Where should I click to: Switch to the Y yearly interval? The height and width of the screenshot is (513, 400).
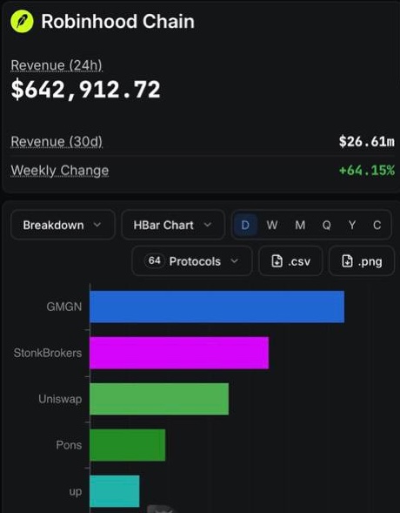point(352,225)
